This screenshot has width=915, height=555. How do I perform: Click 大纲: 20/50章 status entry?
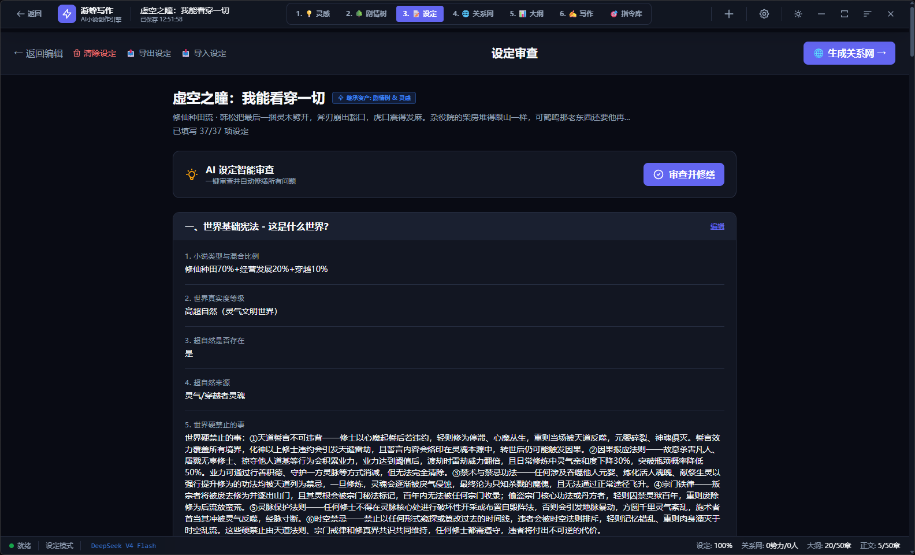829,546
